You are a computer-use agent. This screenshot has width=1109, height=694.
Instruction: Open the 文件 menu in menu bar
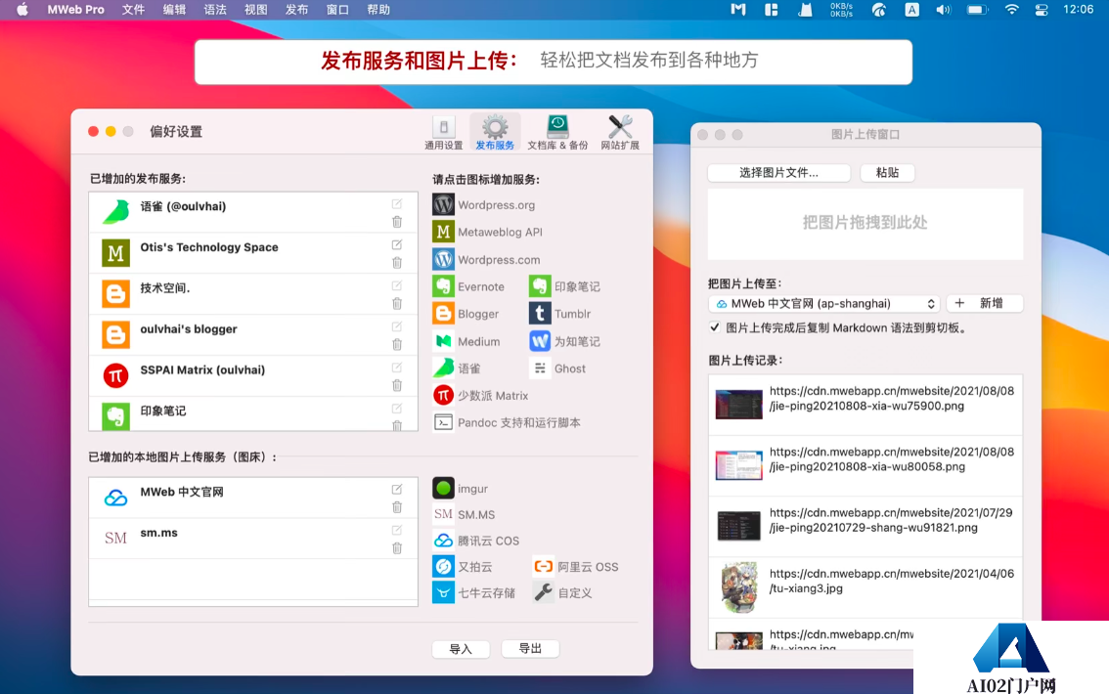point(133,10)
